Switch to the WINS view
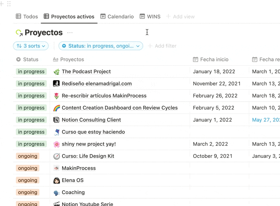 (x=150, y=16)
